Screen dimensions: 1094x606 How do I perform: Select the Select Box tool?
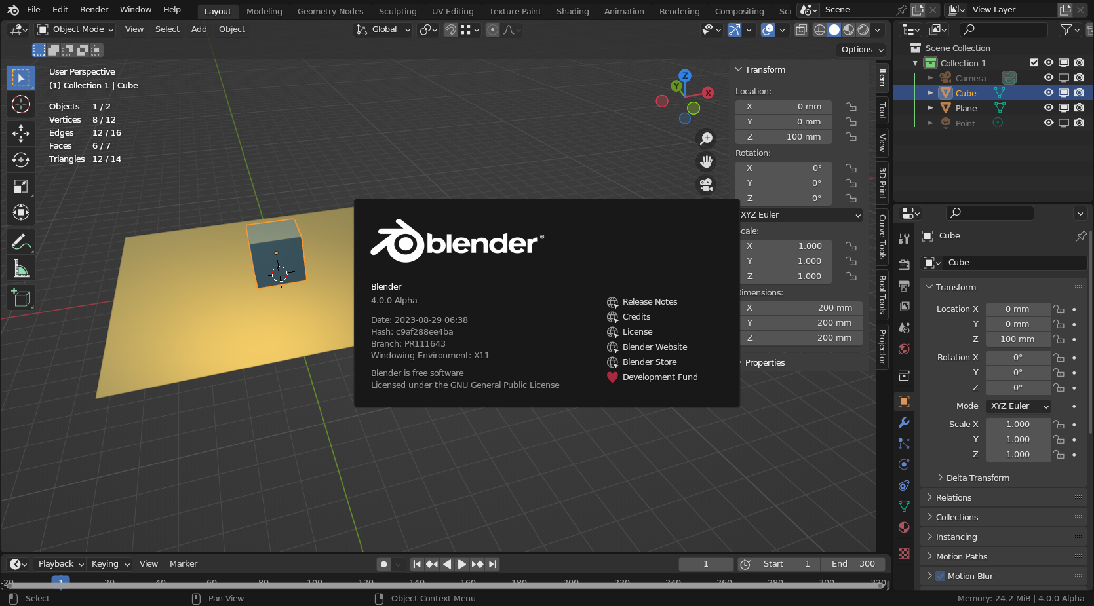click(21, 78)
